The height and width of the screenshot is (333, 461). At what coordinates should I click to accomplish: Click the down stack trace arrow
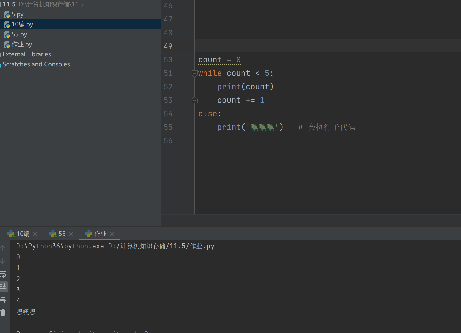point(3,261)
